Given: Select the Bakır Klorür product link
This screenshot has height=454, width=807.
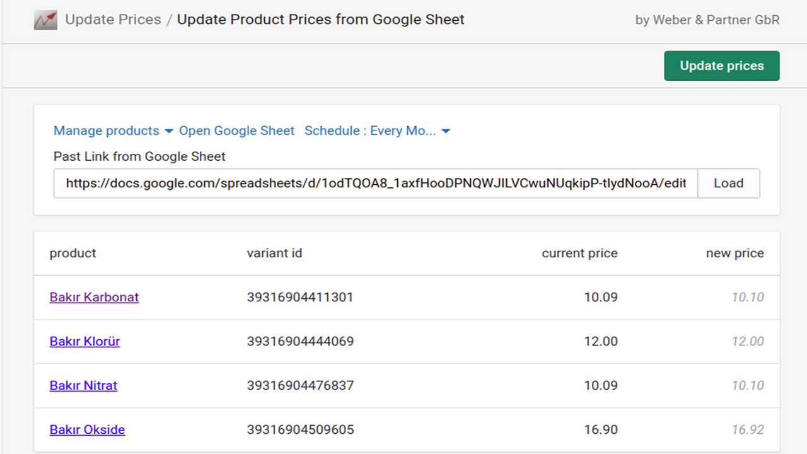Looking at the screenshot, I should 84,341.
